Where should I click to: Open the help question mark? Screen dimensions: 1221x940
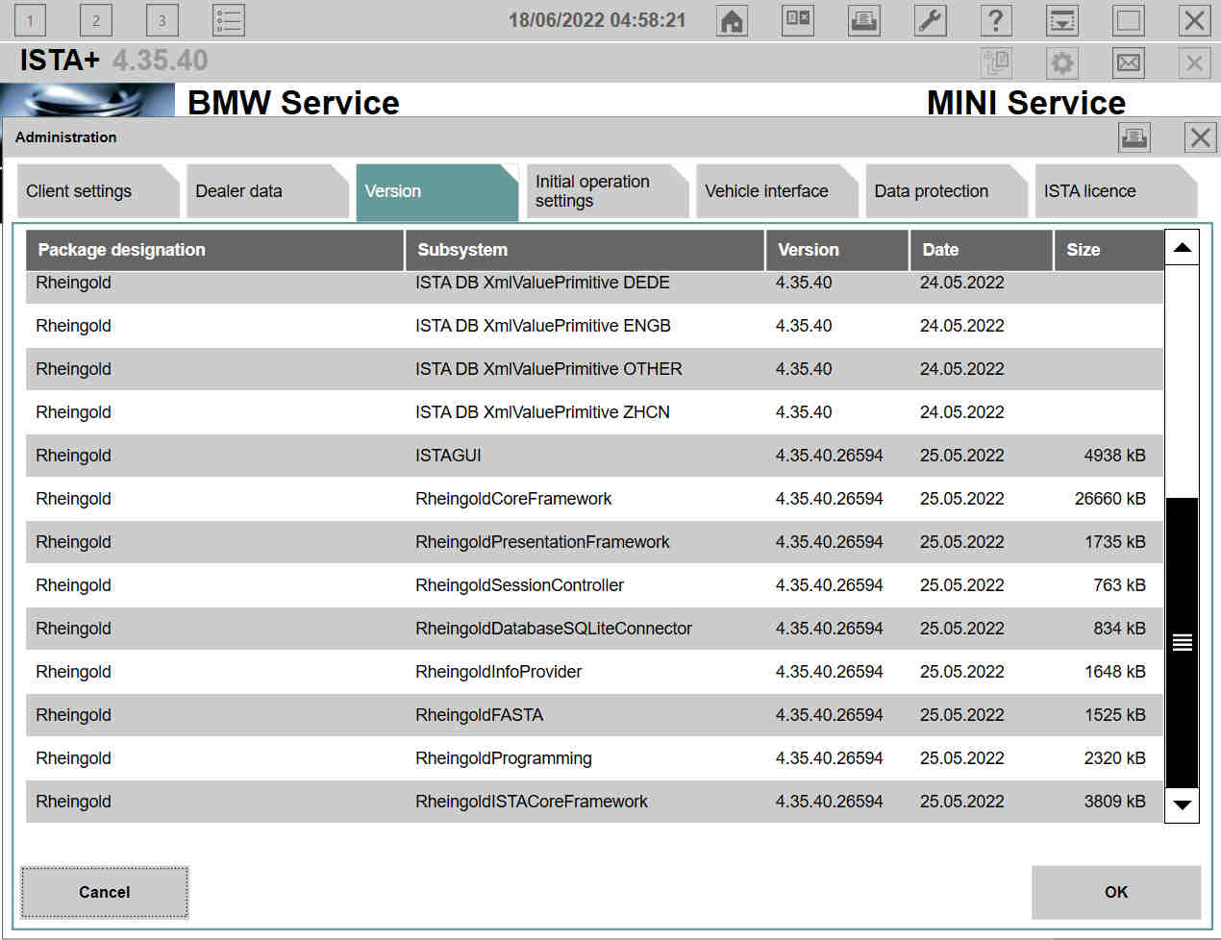(x=996, y=20)
